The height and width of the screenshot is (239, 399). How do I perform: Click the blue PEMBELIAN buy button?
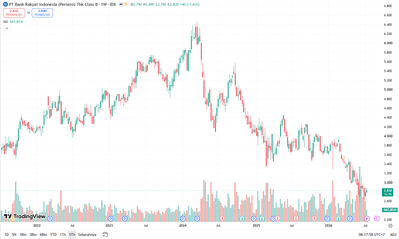42,13
